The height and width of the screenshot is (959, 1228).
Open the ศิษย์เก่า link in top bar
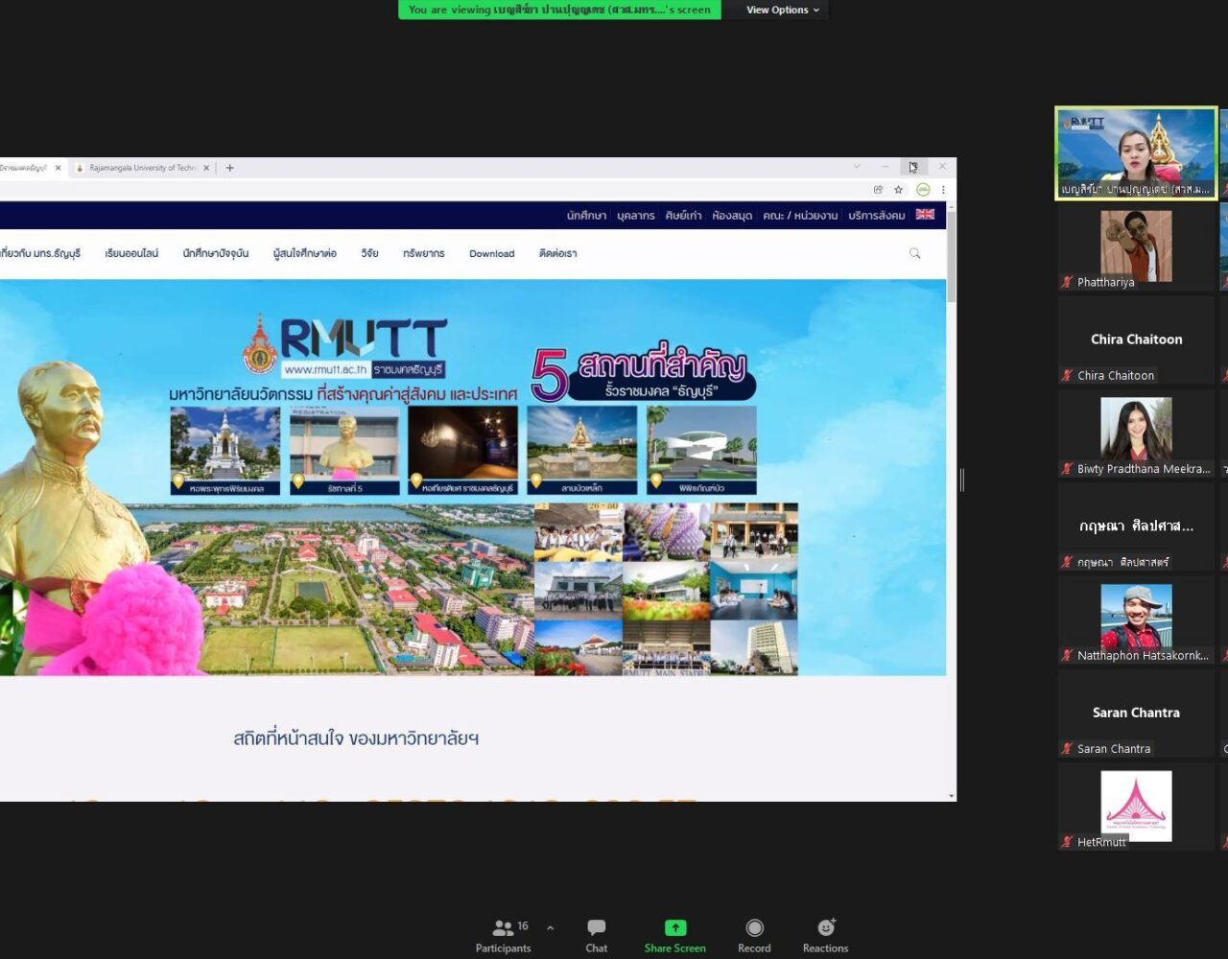pos(683,216)
